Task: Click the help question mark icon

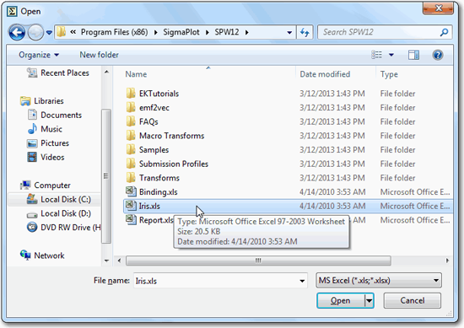Action: [437, 55]
